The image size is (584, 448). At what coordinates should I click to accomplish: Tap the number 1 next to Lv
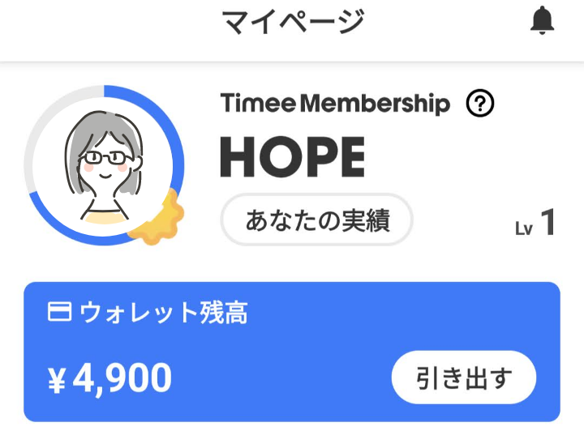point(548,223)
